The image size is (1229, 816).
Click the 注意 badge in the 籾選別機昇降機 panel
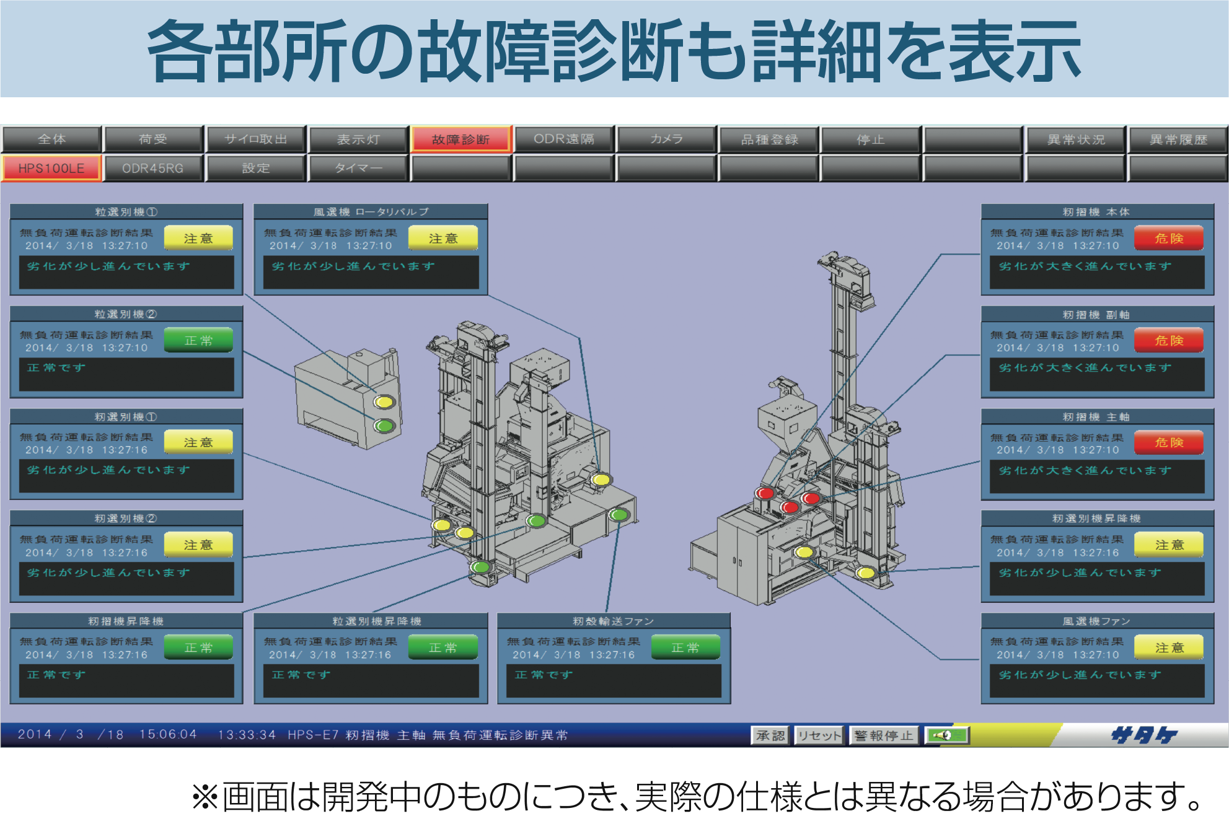click(x=1169, y=545)
